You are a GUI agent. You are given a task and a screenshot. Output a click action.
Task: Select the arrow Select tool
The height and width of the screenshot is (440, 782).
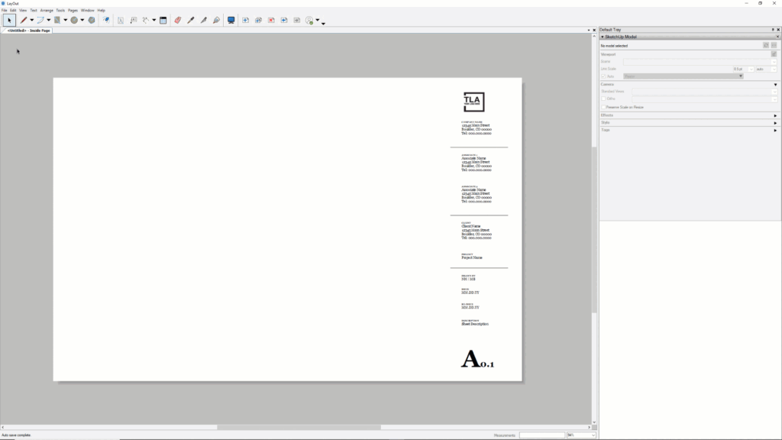(9, 21)
